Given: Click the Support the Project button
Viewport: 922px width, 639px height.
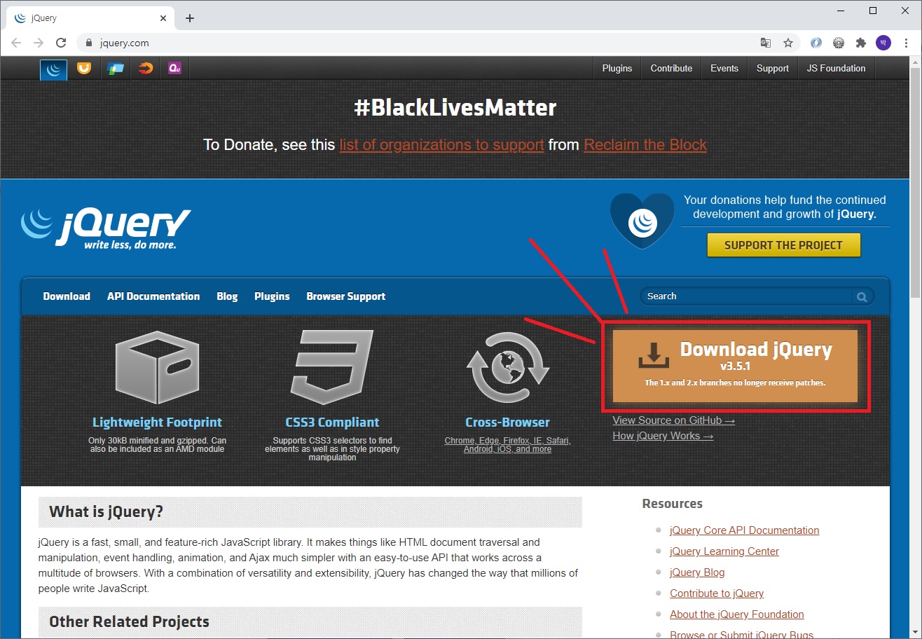Looking at the screenshot, I should tap(783, 245).
